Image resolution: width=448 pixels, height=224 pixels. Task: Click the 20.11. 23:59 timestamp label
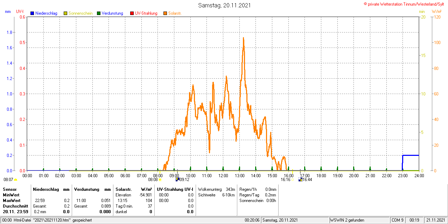point(15,212)
